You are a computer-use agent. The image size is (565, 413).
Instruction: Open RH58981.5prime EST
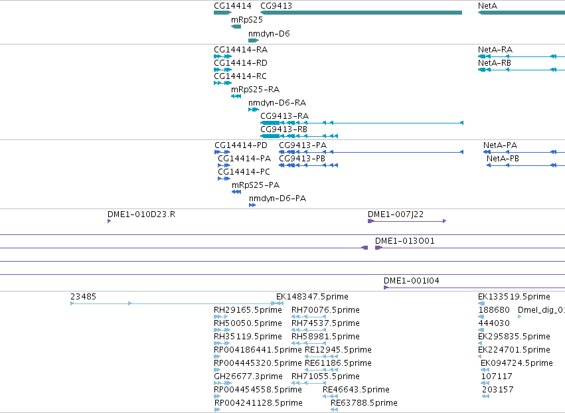point(325,337)
